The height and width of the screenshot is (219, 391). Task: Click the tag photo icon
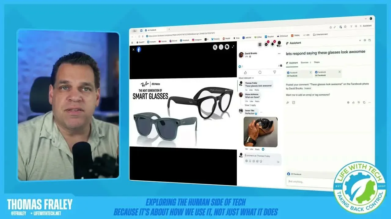tap(227, 47)
